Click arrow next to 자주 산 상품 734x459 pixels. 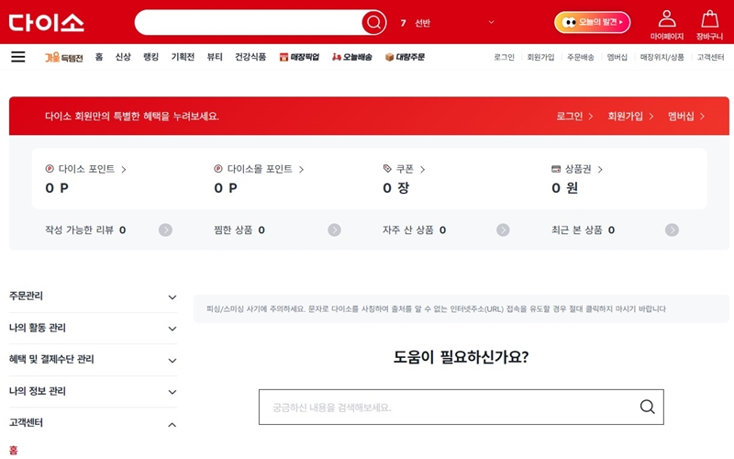point(503,230)
